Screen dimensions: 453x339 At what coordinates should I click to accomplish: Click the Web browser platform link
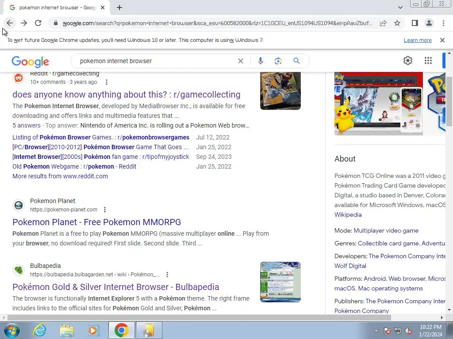(x=407, y=279)
